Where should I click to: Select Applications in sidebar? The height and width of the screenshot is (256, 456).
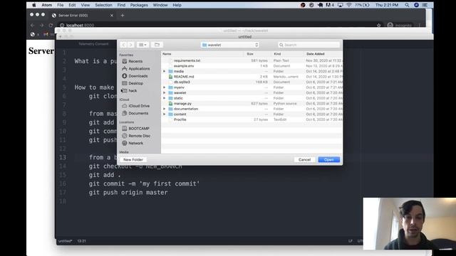[139, 68]
